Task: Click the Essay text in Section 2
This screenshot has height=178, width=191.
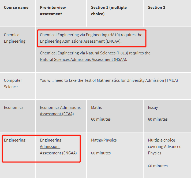Action: coord(153,107)
